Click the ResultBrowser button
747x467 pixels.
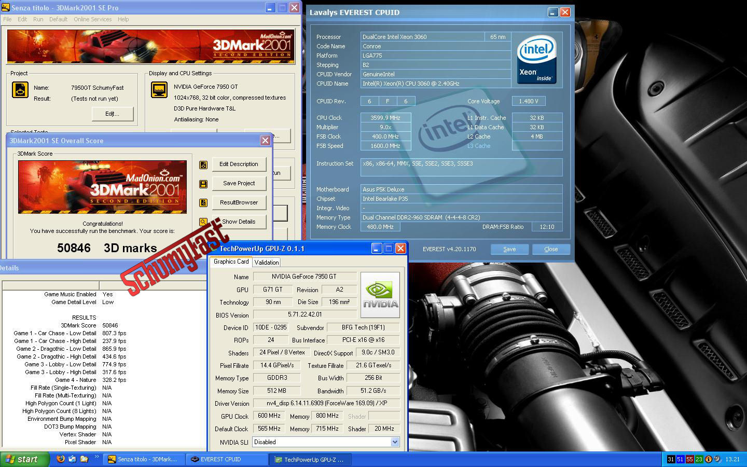pos(239,203)
